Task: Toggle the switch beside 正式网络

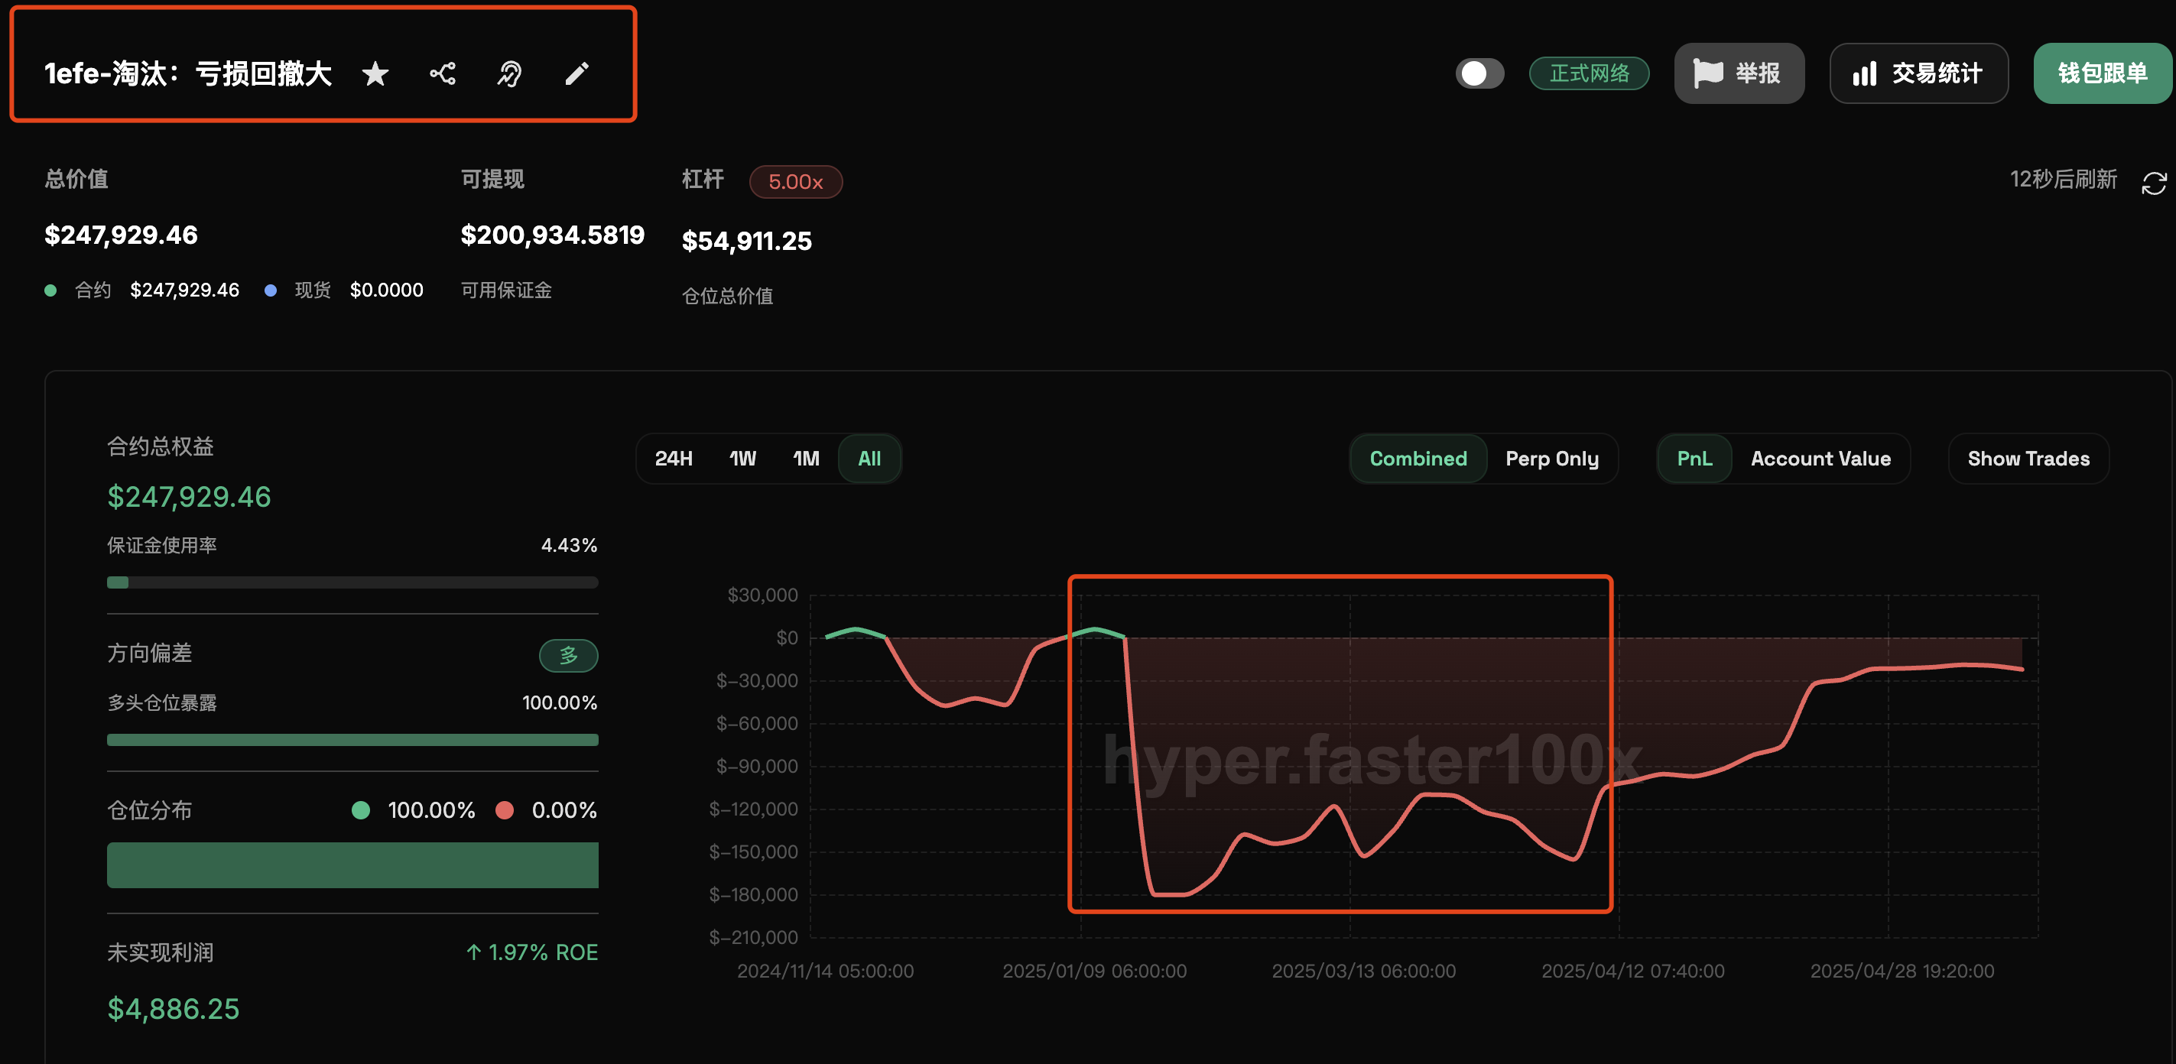Action: 1479,73
